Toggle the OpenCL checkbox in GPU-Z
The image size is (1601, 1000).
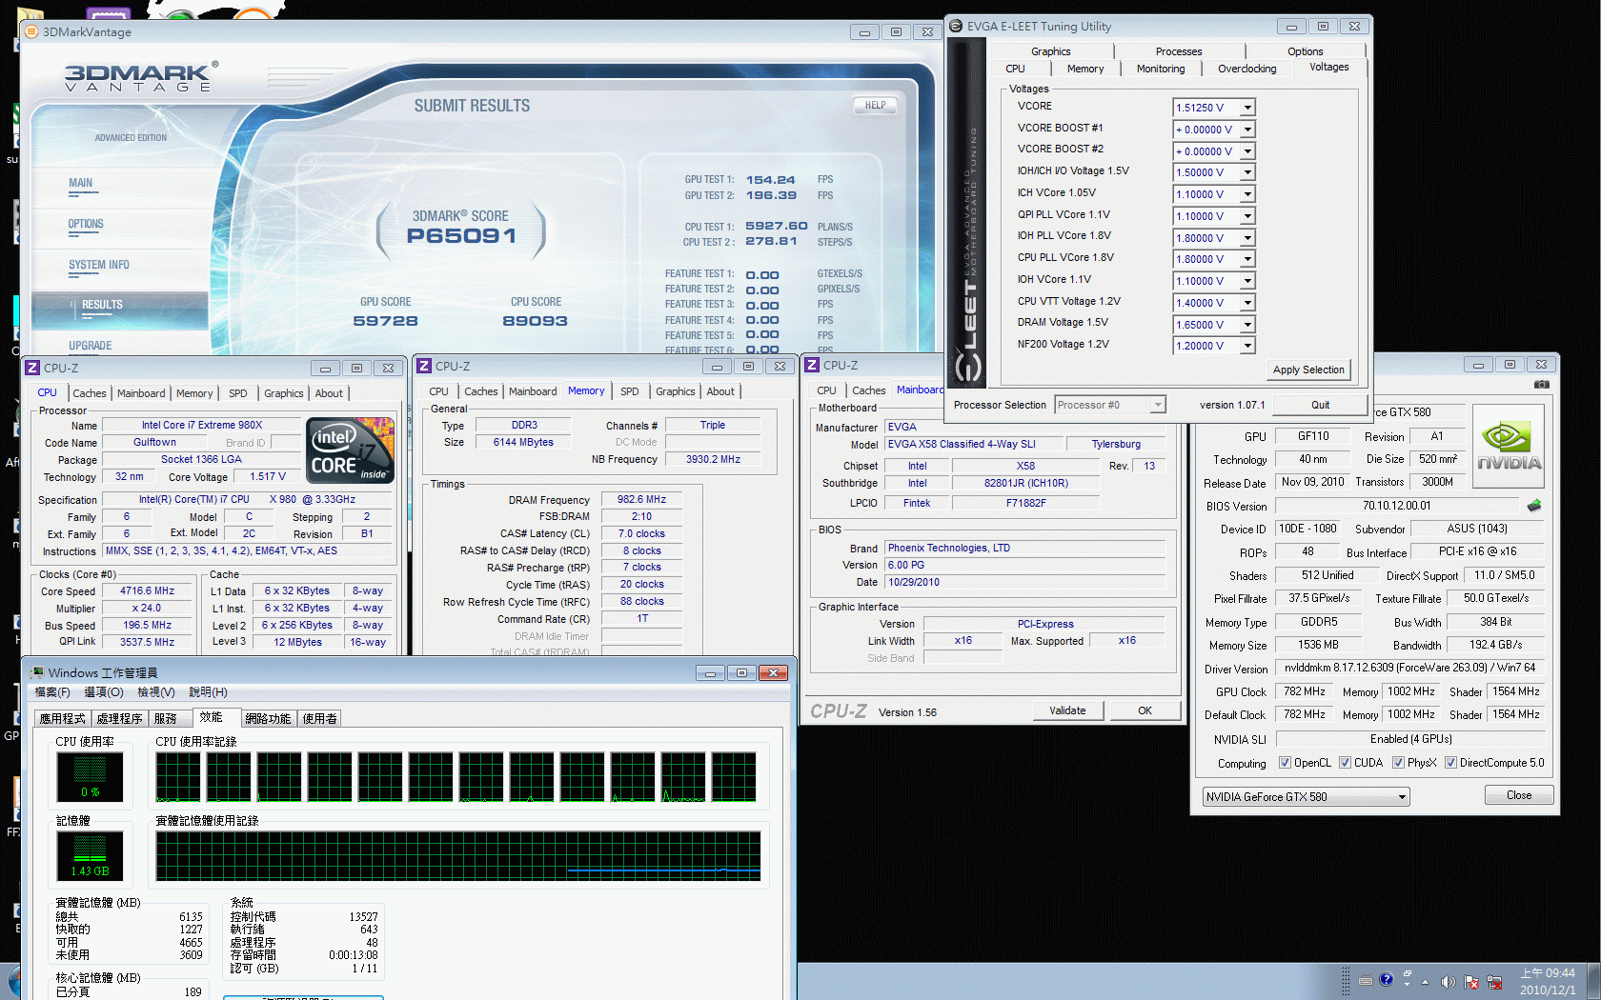1286,762
